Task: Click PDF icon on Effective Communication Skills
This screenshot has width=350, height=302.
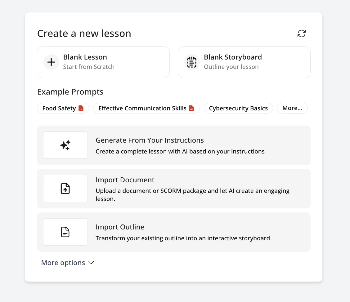Action: (191, 108)
